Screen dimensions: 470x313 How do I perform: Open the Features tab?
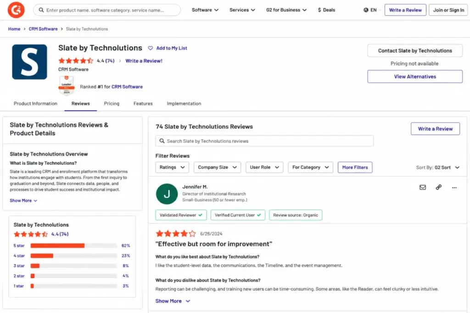point(143,104)
